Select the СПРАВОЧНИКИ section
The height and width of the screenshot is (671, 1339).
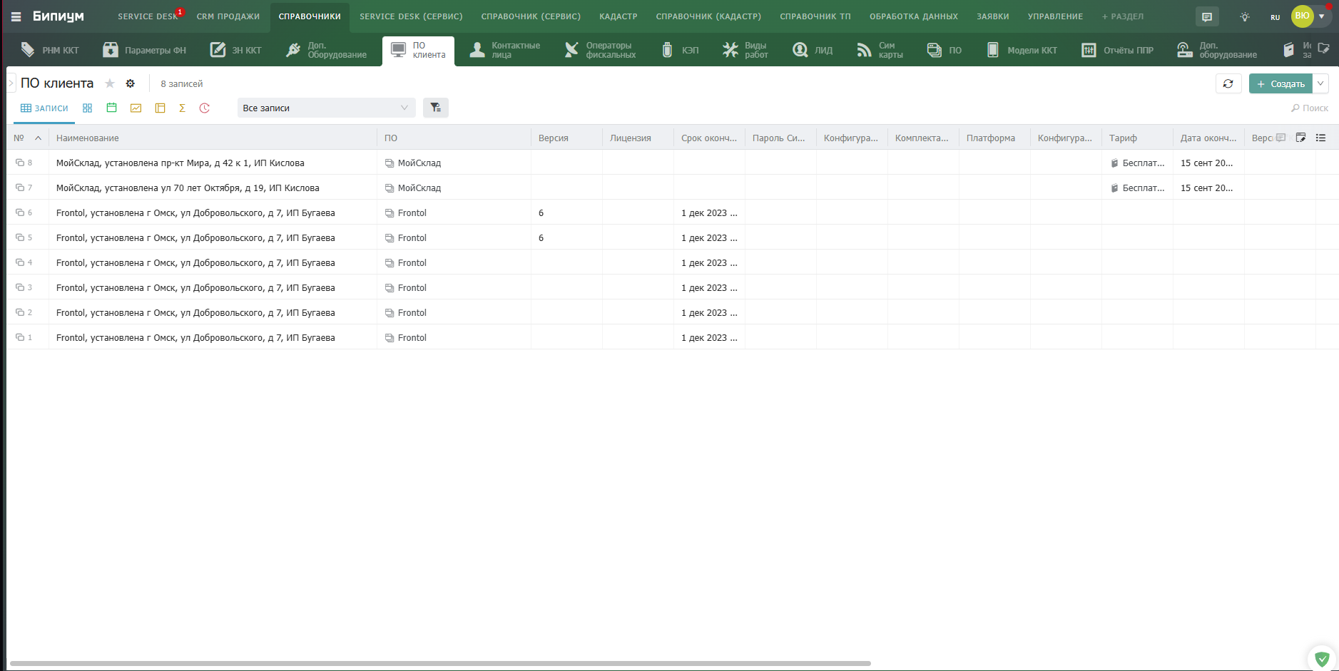pyautogui.click(x=310, y=16)
